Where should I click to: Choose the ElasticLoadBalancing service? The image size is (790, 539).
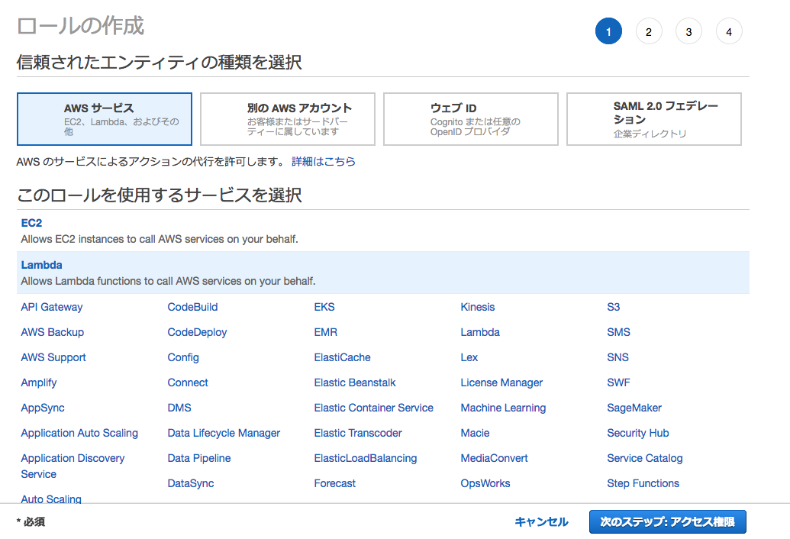click(366, 458)
